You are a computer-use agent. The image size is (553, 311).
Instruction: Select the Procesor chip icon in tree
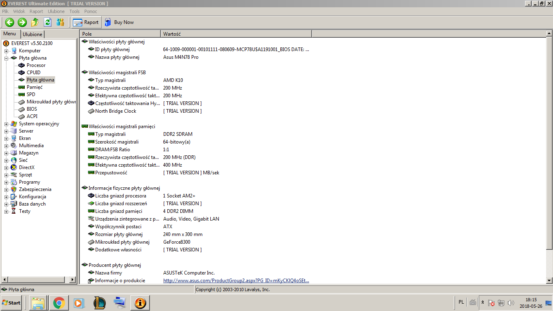[x=21, y=65]
